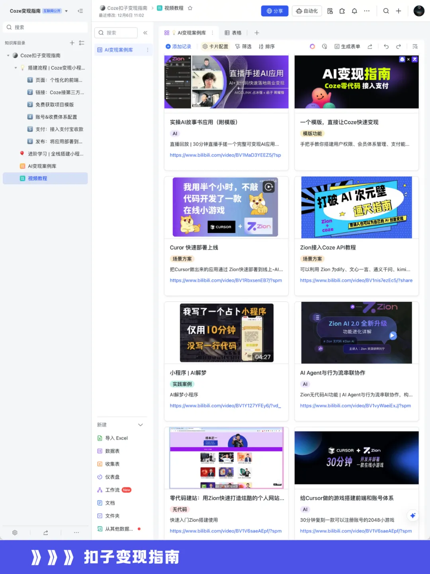
Task: Click the plugin puzzle icon in top bar
Action: coord(342,11)
